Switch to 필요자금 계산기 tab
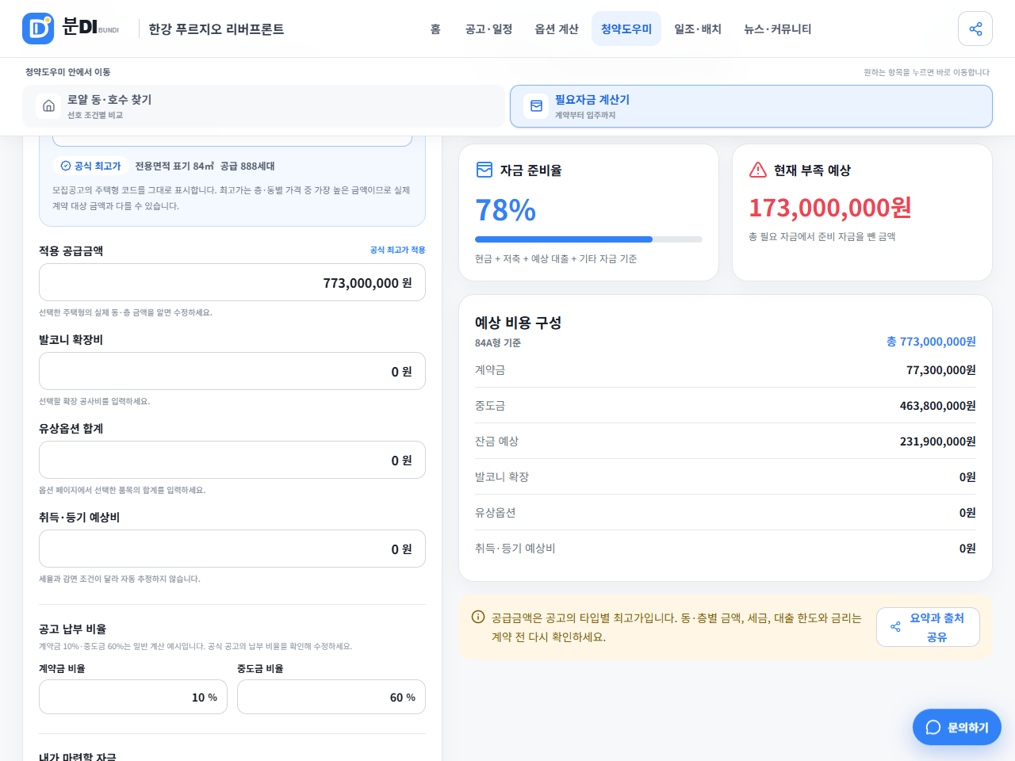 pyautogui.click(x=751, y=106)
